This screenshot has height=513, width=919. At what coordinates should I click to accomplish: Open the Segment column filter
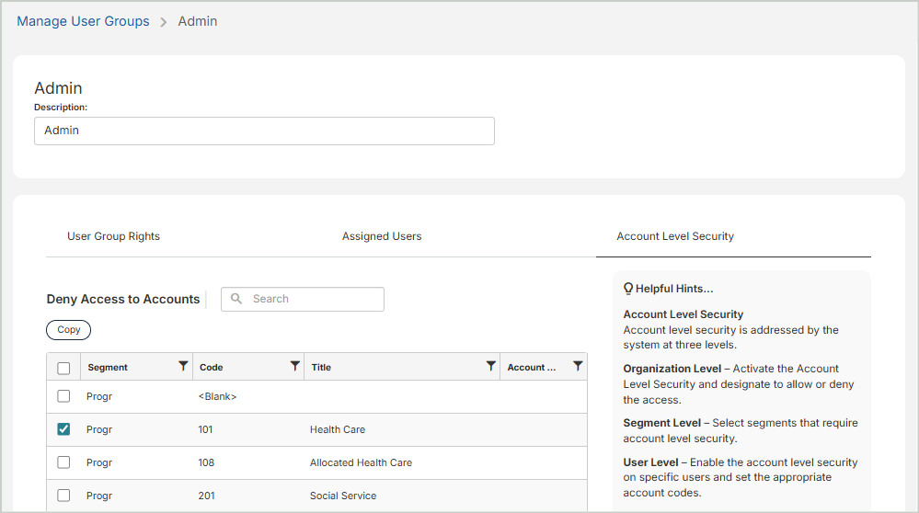coord(183,367)
